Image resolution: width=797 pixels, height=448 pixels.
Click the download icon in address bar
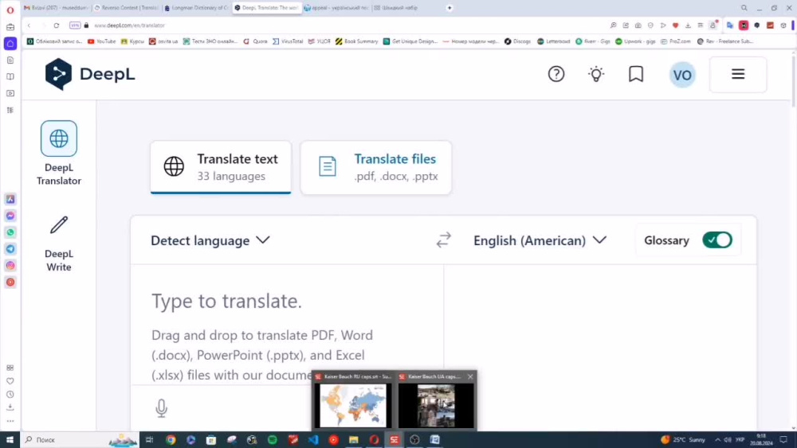688,25
